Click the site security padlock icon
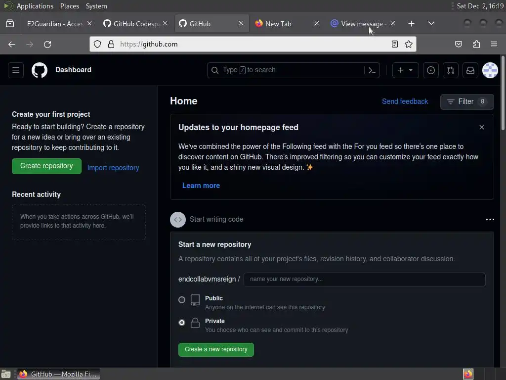The height and width of the screenshot is (380, 506). 111,44
